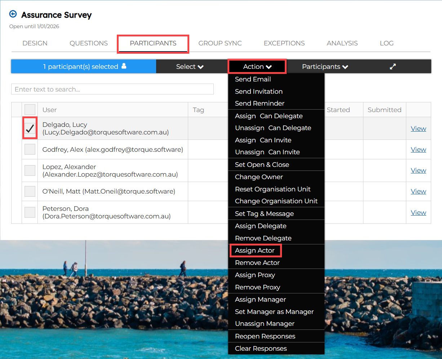Viewport: 442px width, 359px height.
Task: Switch to the Questions tab
Action: (x=89, y=43)
